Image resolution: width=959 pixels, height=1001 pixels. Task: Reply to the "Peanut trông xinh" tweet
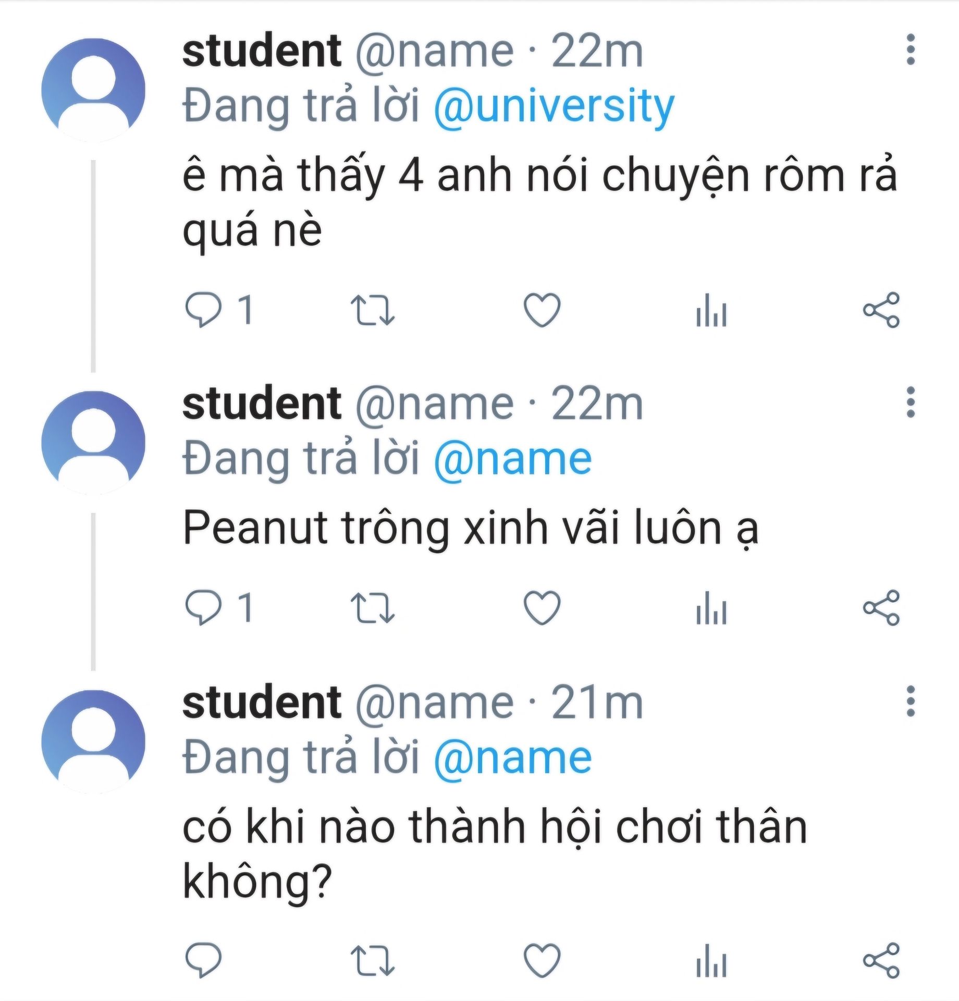203,608
